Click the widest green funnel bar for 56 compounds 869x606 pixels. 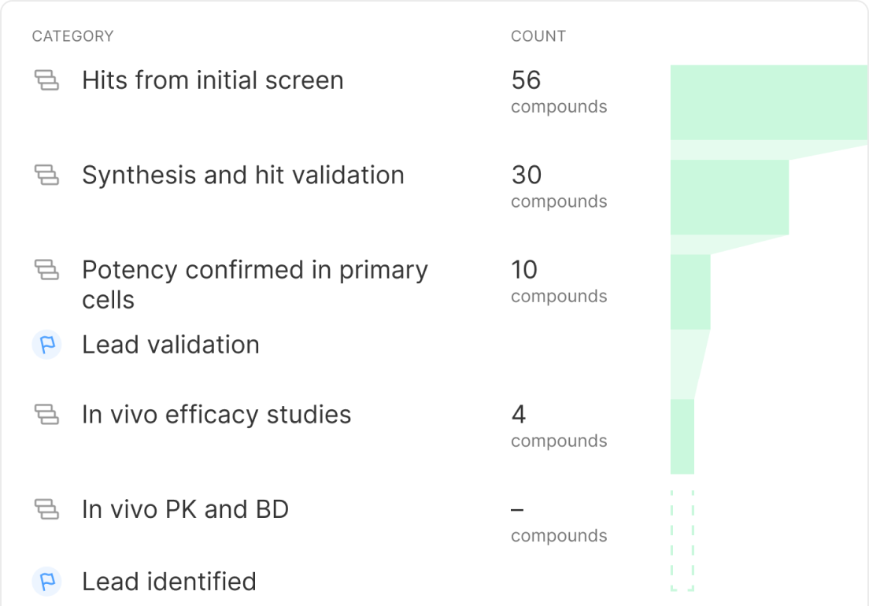[769, 102]
